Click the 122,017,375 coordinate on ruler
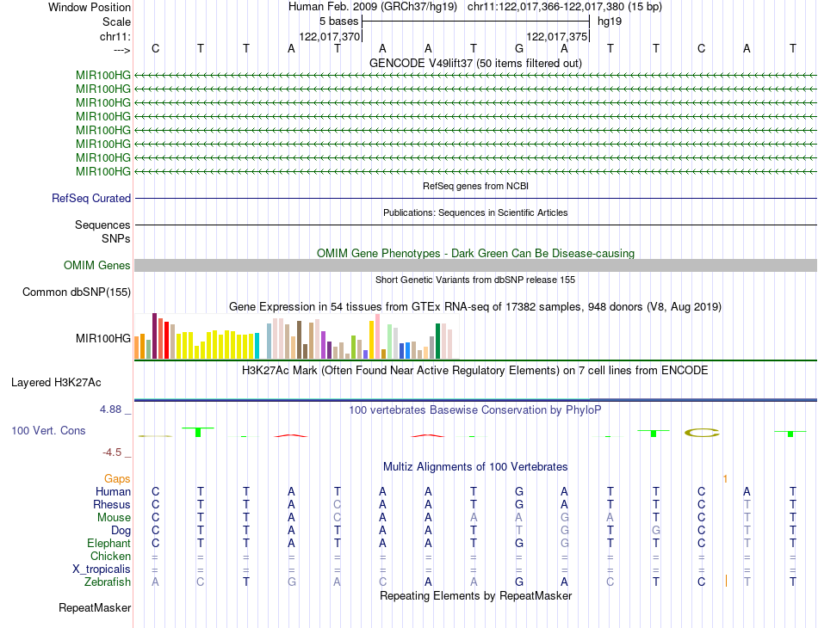 tap(556, 36)
